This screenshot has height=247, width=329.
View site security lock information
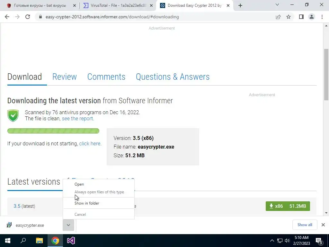[x=40, y=17]
